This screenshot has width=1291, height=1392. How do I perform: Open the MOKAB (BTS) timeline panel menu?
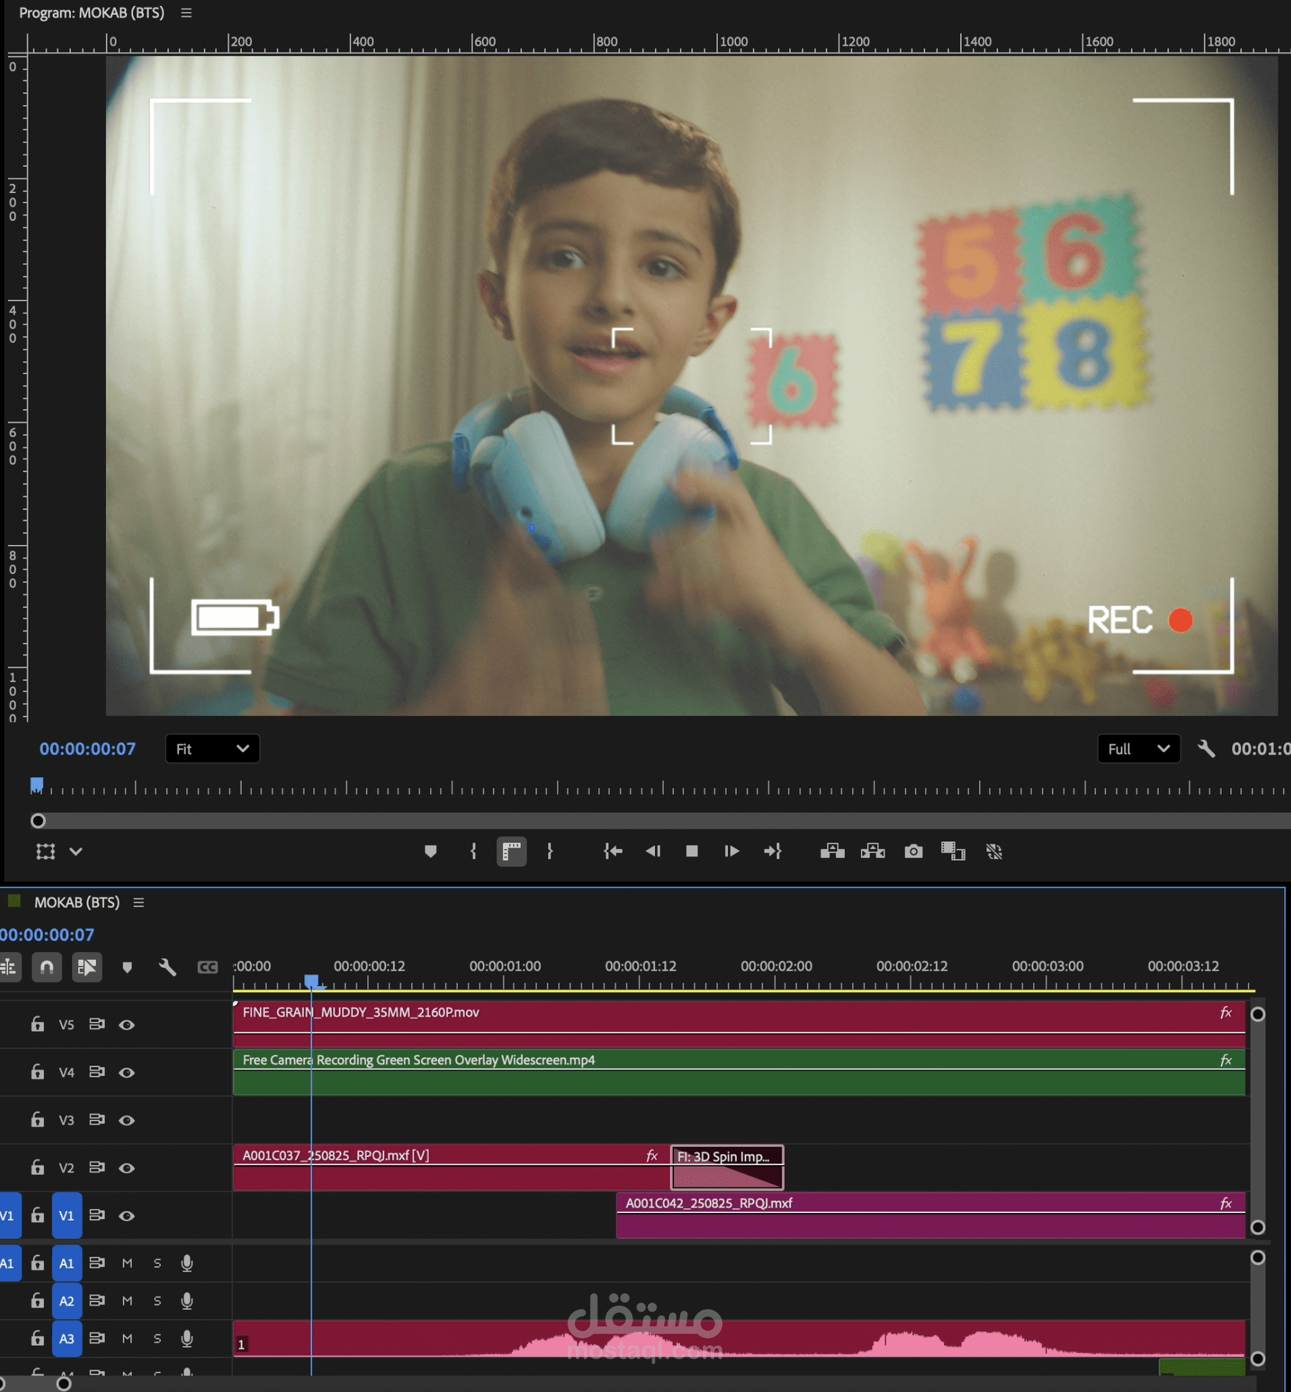(x=139, y=902)
